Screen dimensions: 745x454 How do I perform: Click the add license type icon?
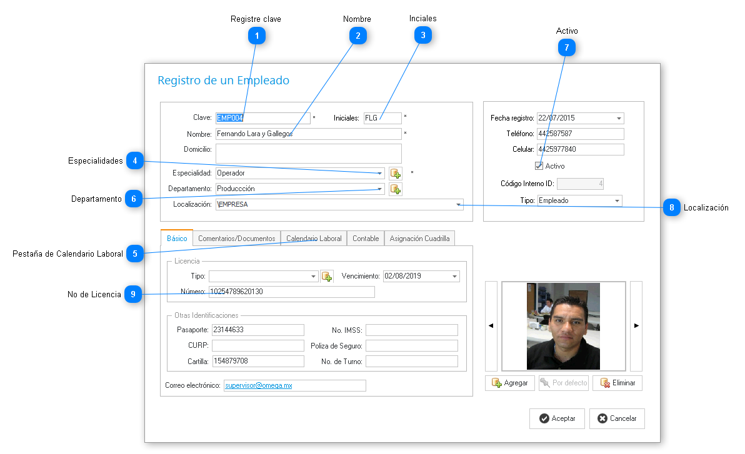pyautogui.click(x=326, y=276)
